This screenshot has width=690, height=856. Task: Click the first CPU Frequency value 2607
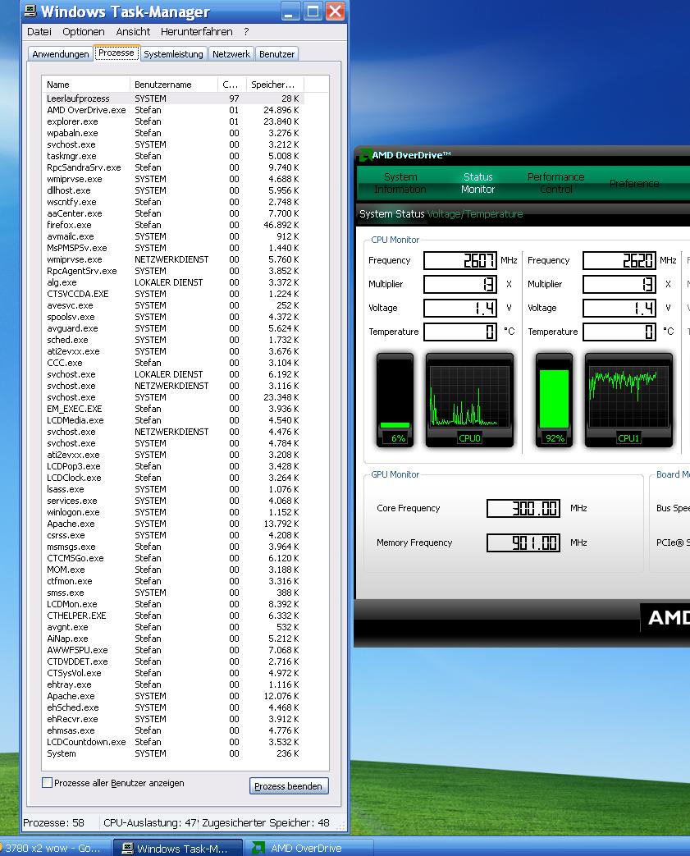[460, 260]
